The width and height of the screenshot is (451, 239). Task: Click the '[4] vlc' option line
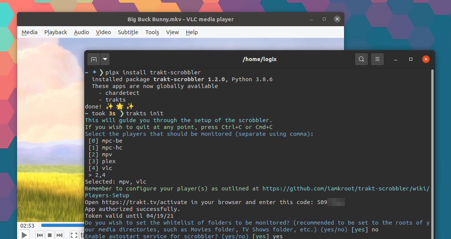click(100, 168)
